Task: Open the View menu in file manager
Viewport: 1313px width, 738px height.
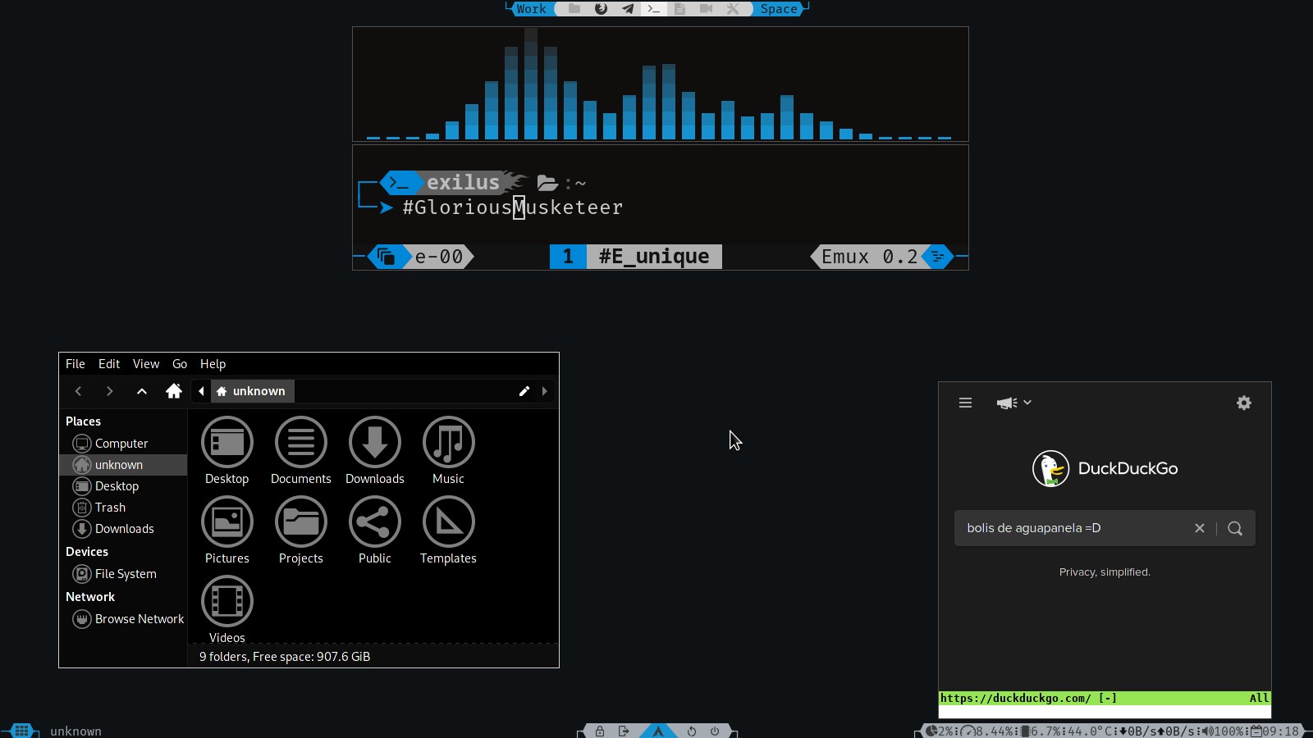Action: pos(146,364)
